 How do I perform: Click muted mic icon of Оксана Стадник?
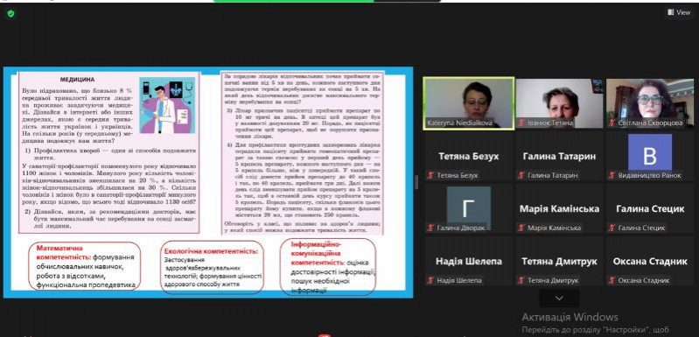pos(612,280)
